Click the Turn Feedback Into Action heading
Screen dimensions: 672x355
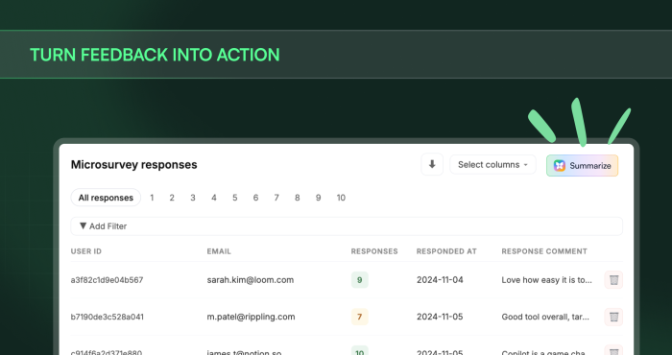coord(155,55)
